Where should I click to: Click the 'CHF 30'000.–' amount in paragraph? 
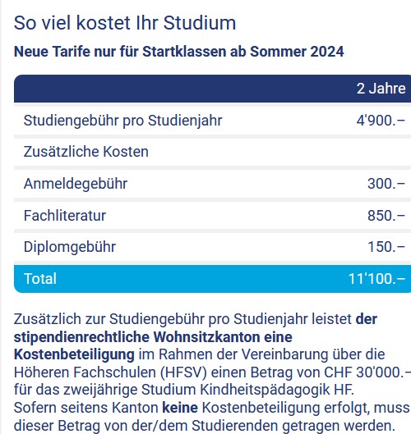[x=367, y=372]
